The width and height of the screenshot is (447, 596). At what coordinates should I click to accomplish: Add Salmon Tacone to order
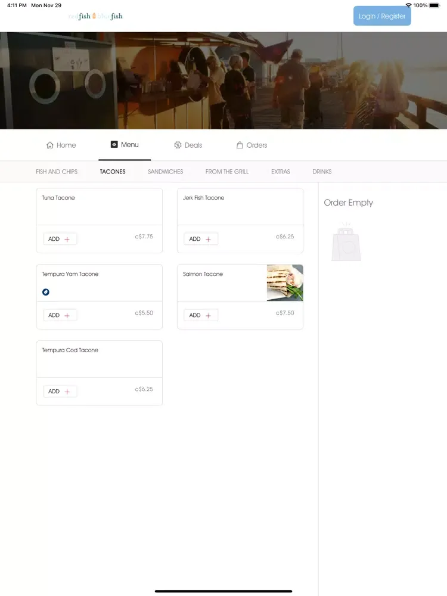(x=201, y=315)
